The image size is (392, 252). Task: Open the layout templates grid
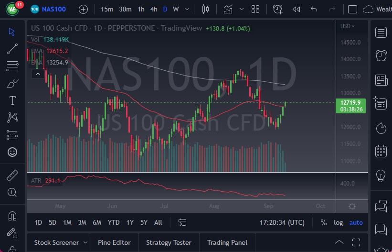coord(255,9)
